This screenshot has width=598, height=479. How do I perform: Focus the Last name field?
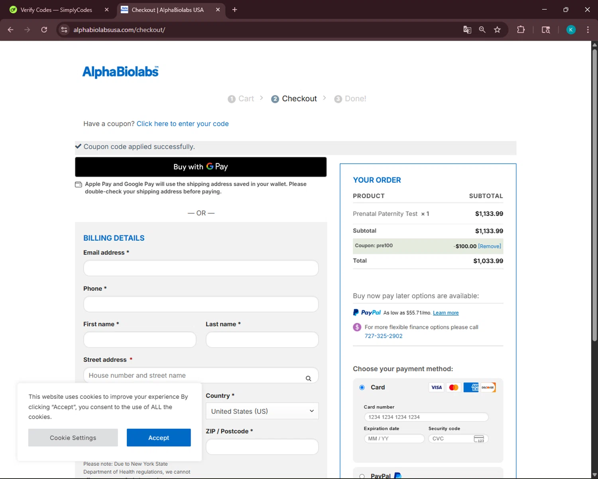coord(262,340)
